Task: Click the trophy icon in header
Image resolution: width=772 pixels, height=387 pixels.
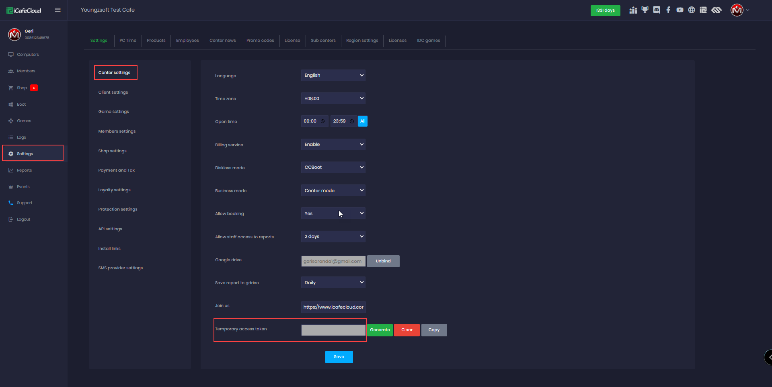Action: [645, 10]
